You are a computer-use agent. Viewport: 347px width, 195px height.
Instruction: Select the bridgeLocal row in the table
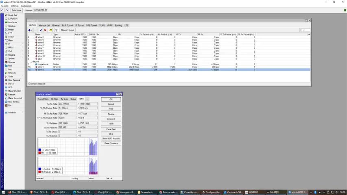coord(169,64)
